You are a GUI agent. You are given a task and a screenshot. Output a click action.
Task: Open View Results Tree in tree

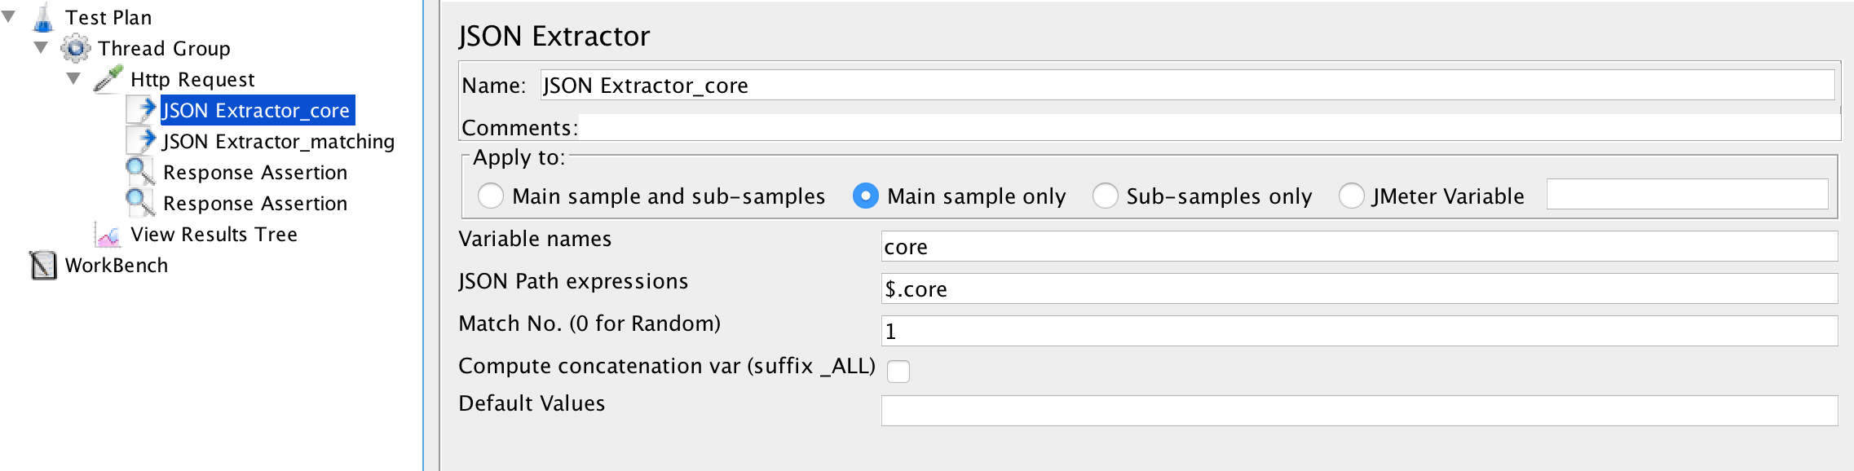pos(214,235)
